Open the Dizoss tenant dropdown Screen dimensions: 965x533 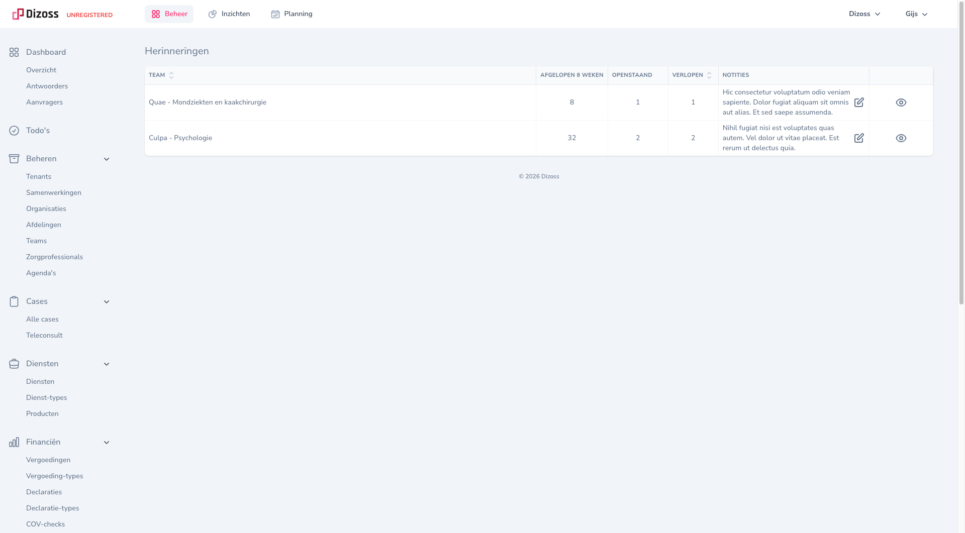tap(864, 14)
